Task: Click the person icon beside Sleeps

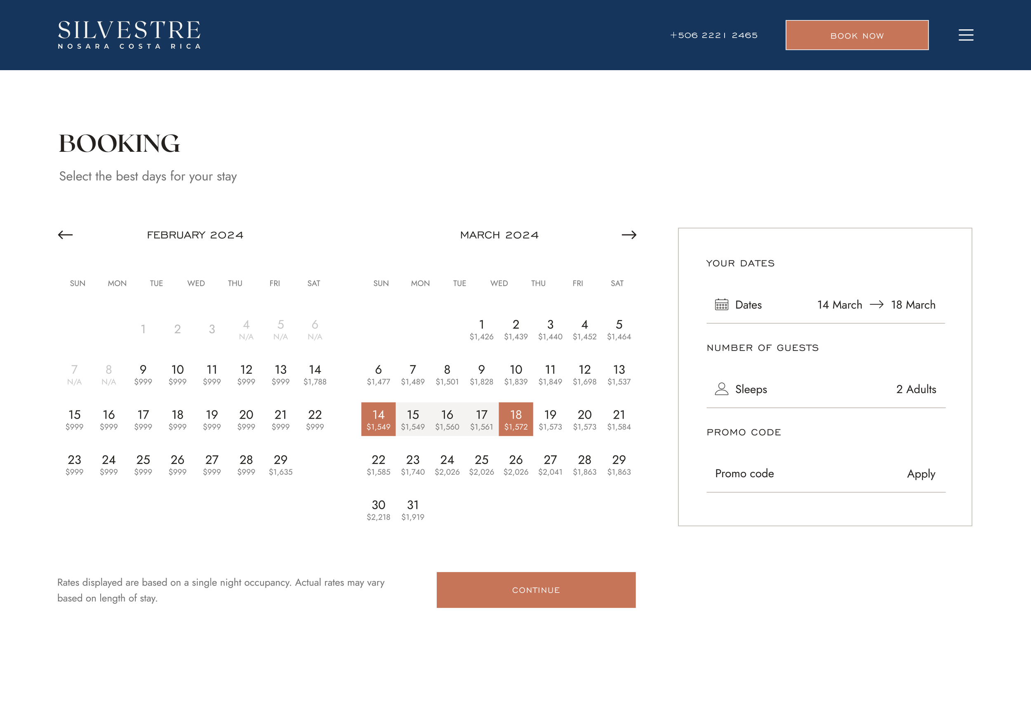Action: pyautogui.click(x=721, y=389)
